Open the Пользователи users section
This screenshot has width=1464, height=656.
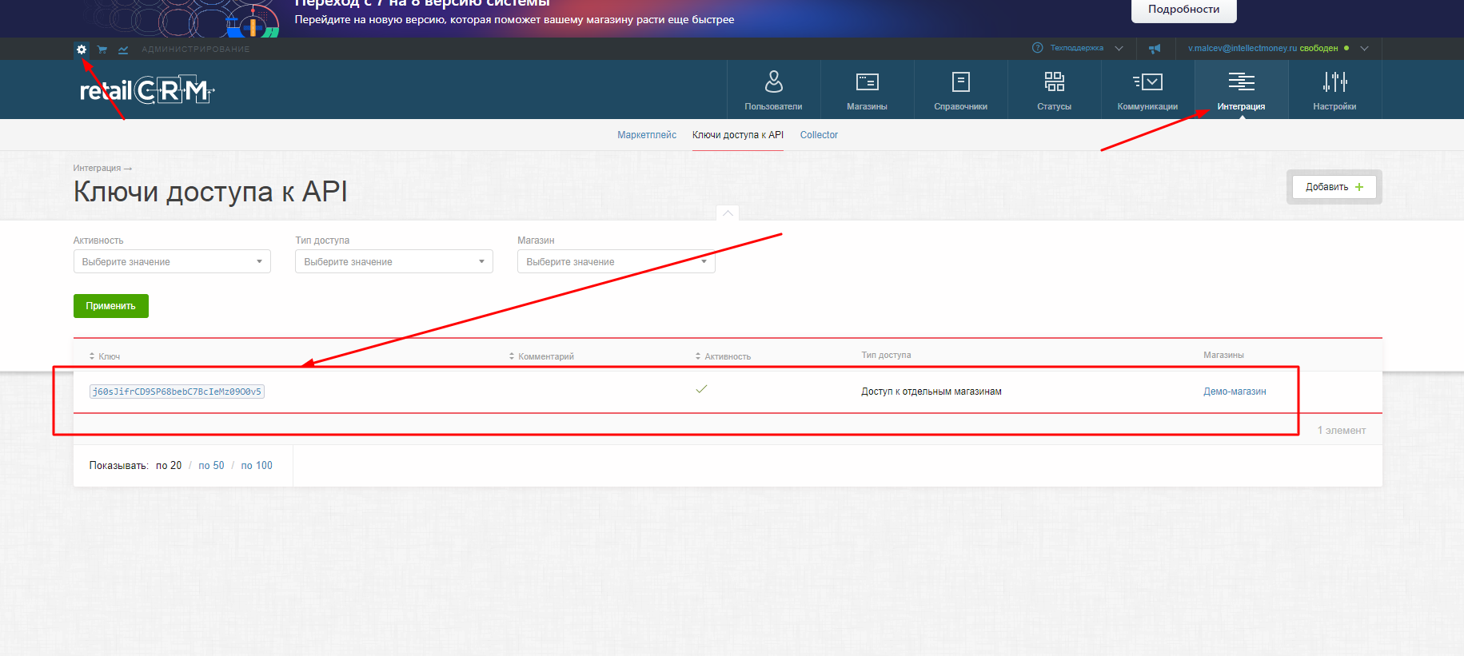[x=773, y=90]
